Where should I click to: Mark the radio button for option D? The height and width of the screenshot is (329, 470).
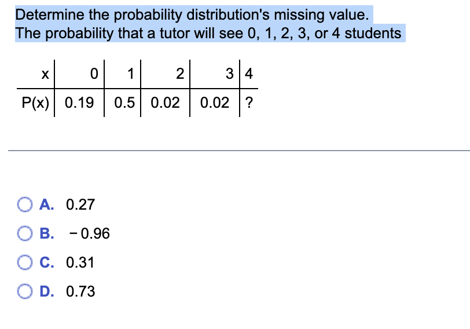click(24, 291)
